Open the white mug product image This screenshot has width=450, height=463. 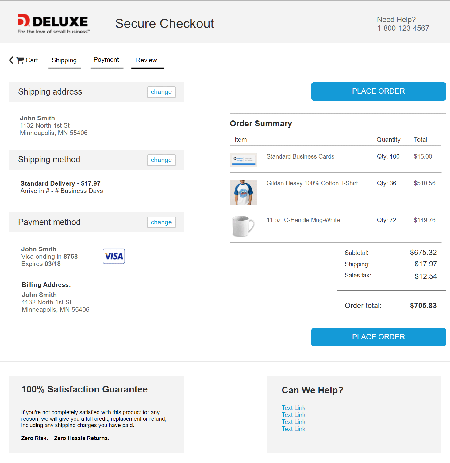point(243,226)
